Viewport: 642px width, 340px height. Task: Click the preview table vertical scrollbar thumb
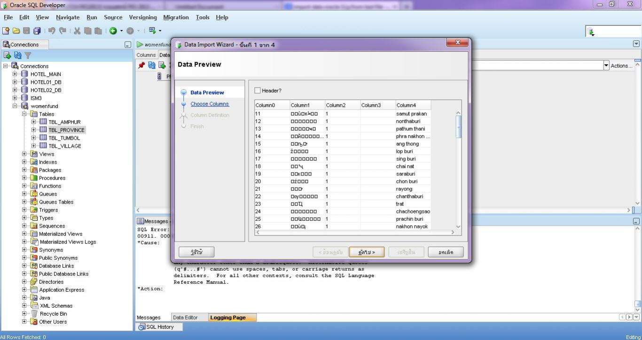pyautogui.click(x=459, y=126)
